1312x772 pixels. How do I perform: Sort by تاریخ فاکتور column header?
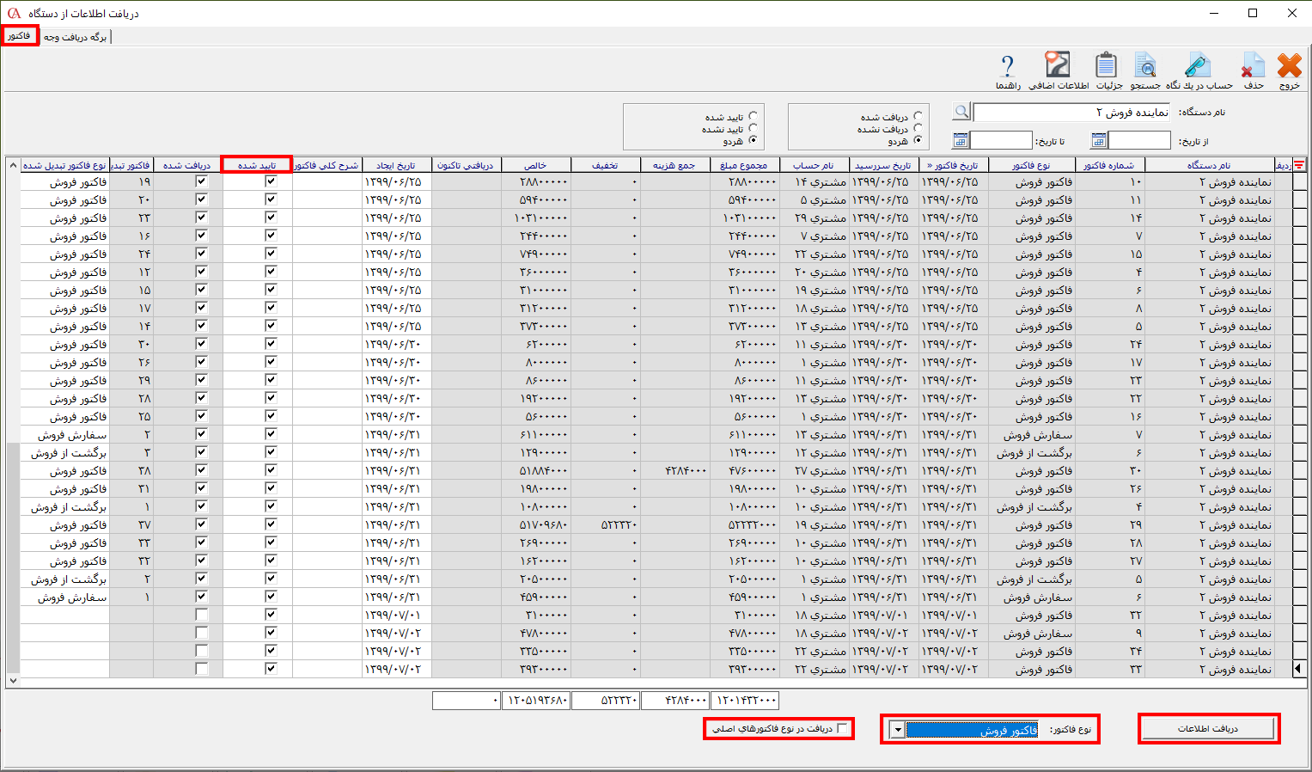(x=953, y=165)
